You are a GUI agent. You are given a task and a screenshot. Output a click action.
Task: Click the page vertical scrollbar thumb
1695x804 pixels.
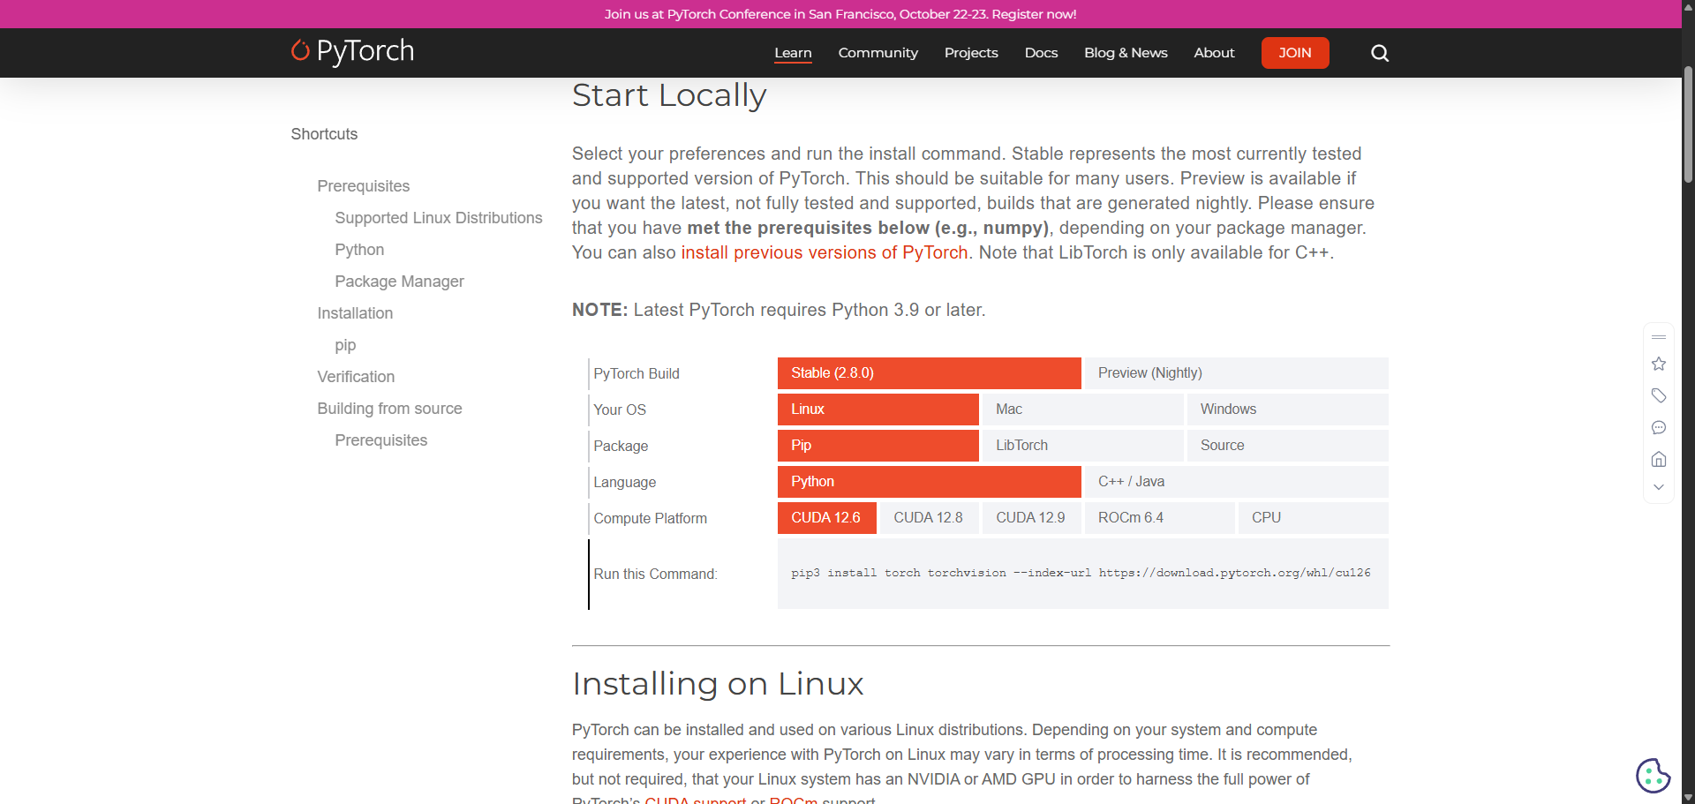point(1688,124)
